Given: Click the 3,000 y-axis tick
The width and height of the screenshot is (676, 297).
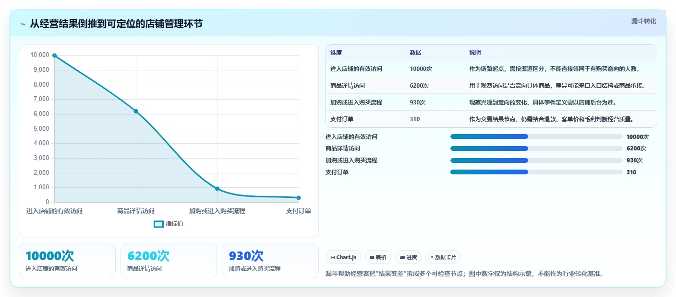Looking at the screenshot, I should click(41, 158).
